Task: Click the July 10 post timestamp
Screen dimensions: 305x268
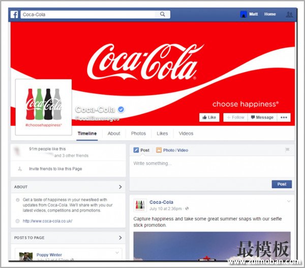Action: [166, 209]
